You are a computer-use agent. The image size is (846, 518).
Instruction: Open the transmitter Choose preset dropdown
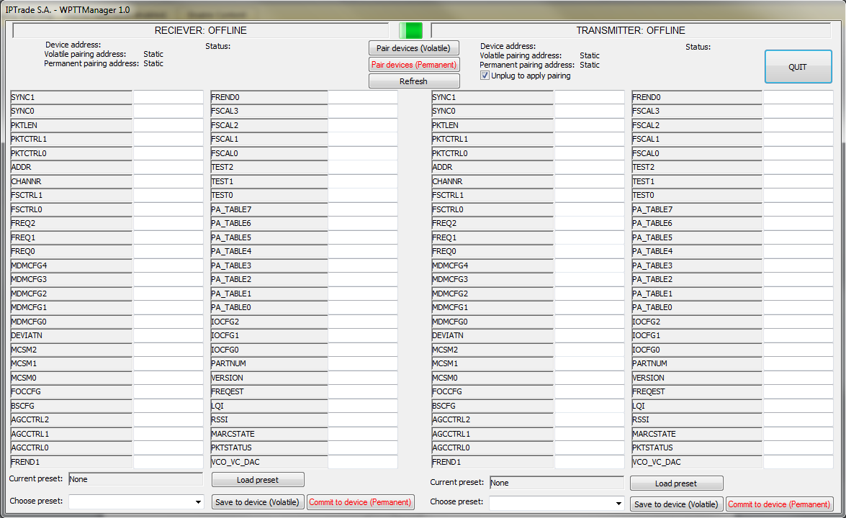557,504
